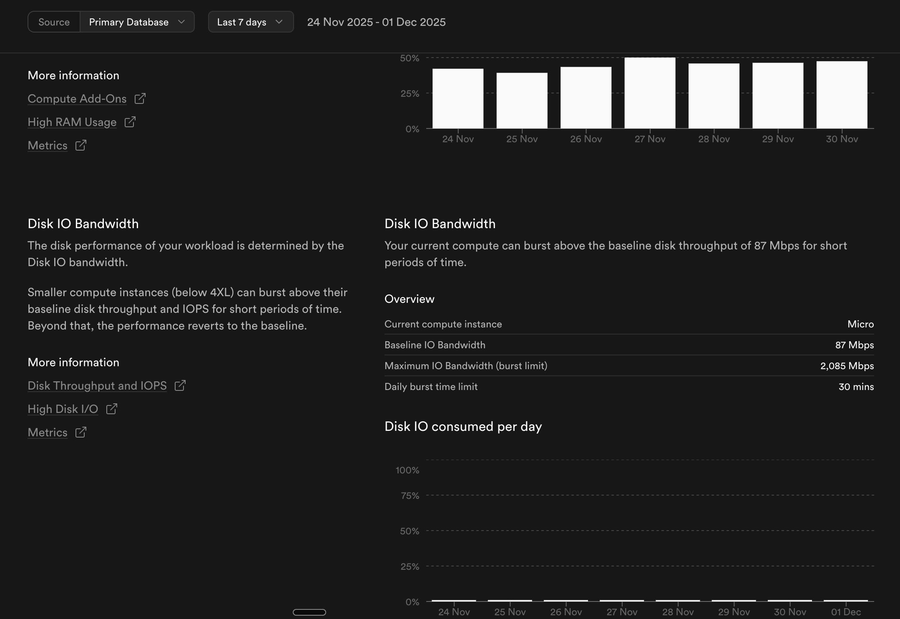This screenshot has width=900, height=619.
Task: Click the 30 Nov bar in upper chart
Action: pos(842,95)
